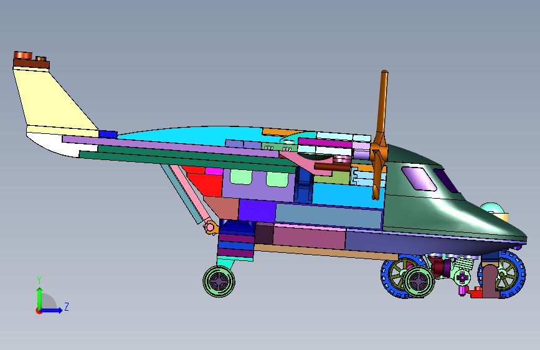Select the brown block atop the tail
The width and height of the screenshot is (540, 350).
tap(31, 64)
